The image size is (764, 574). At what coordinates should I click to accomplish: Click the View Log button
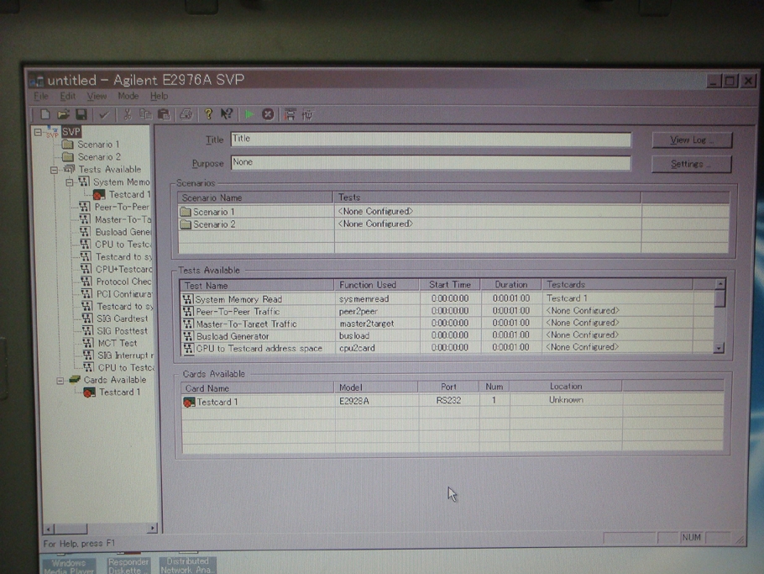[x=692, y=140]
